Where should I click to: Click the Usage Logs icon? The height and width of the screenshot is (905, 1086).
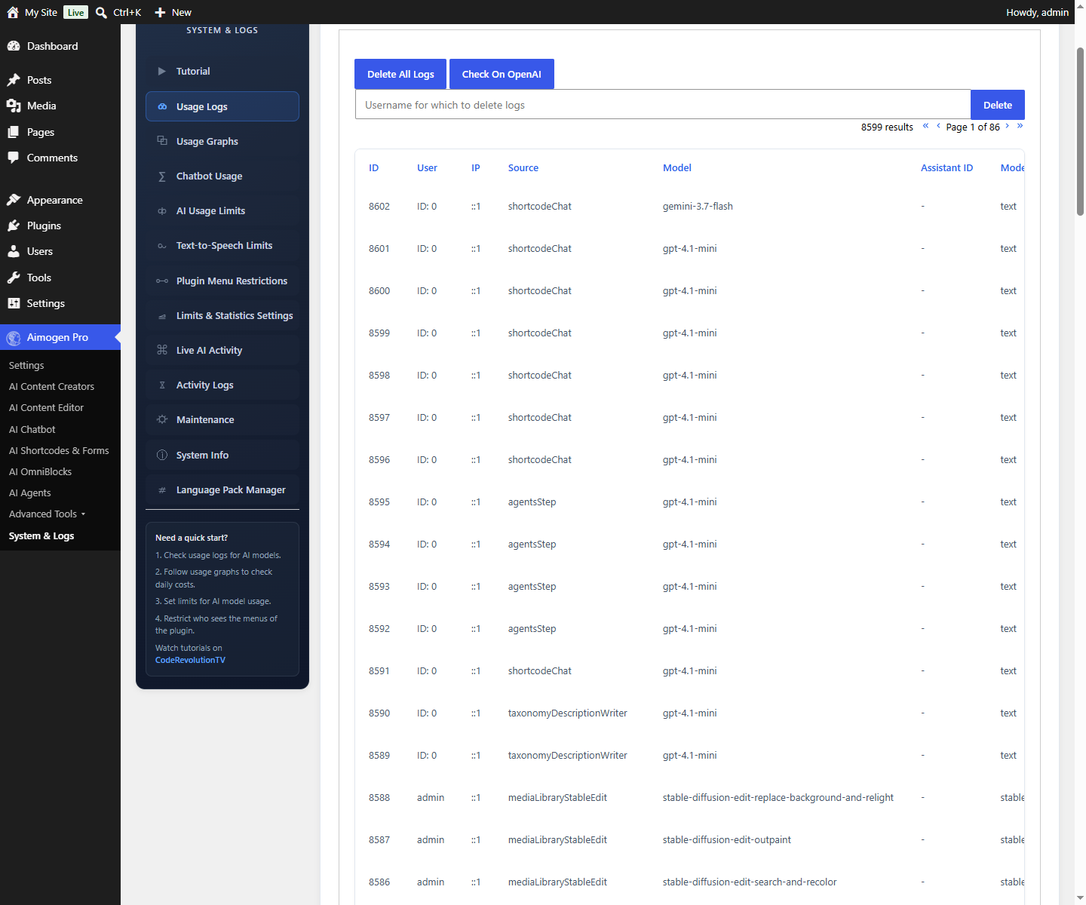click(x=162, y=106)
